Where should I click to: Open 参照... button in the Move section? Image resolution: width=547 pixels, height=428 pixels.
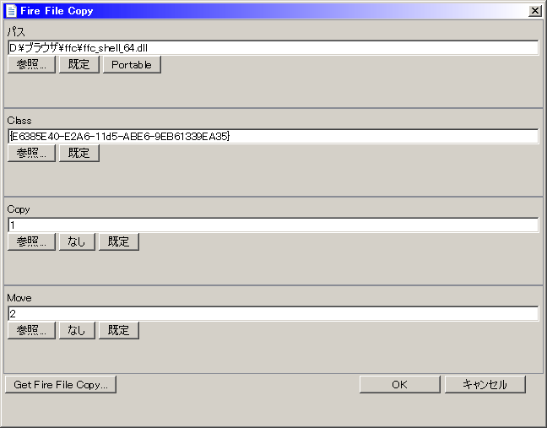point(32,331)
